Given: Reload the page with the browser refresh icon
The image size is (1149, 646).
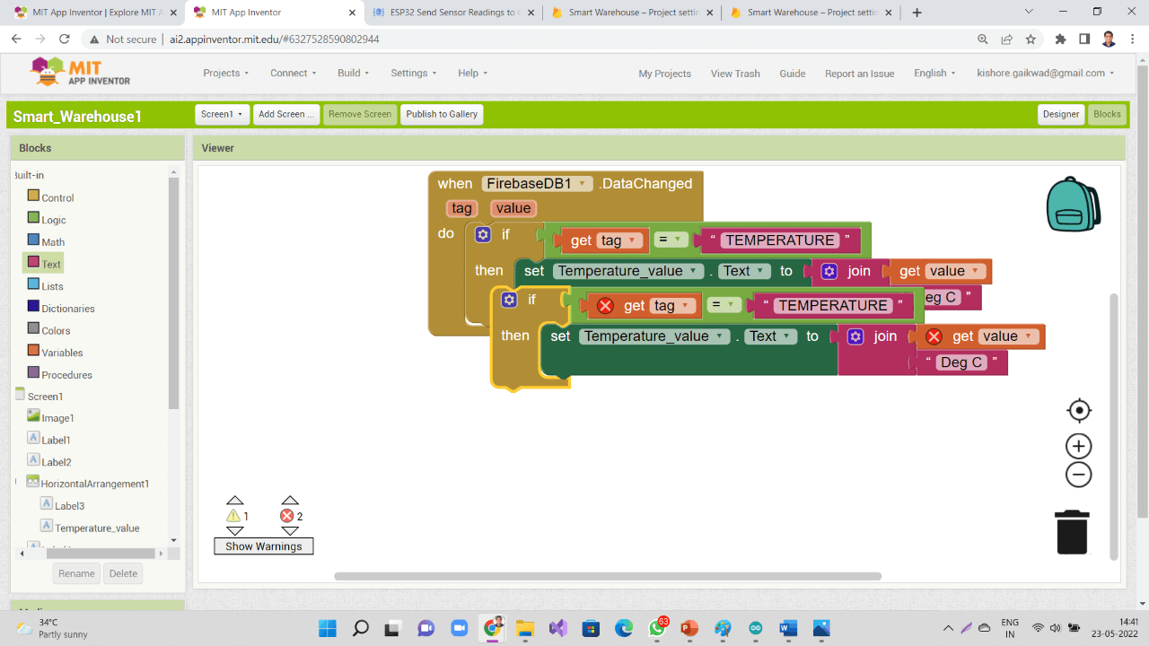Looking at the screenshot, I should (x=64, y=39).
